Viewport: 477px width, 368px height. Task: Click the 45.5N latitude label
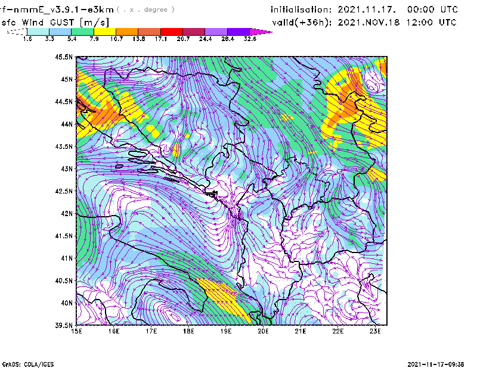point(64,57)
